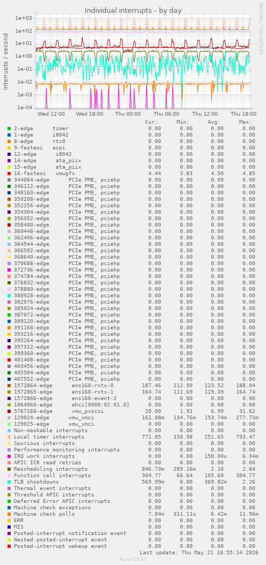Click the 1e+03 y-axis label
Screen dimensions: 266x565
point(22,18)
